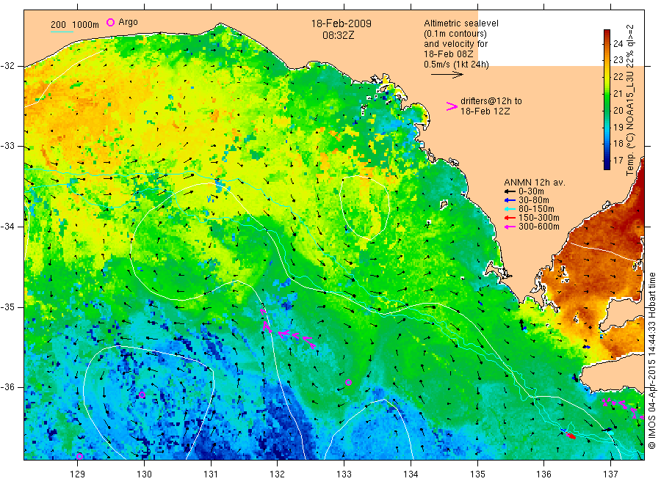This screenshot has width=661, height=484.
Task: Click colorbar tick label 19
Action: point(618,127)
